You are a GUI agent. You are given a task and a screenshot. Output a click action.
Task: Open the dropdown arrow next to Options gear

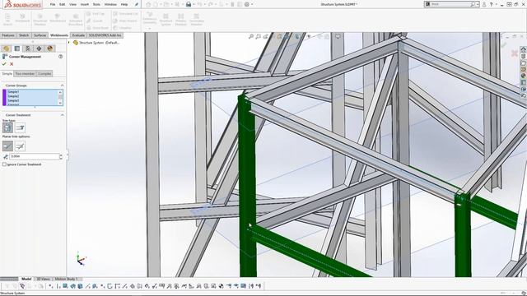click(x=252, y=4)
